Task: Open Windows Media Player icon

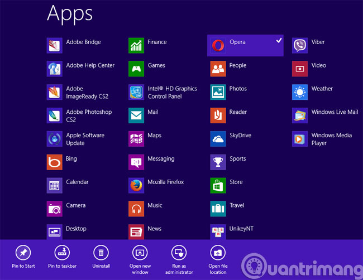Action: click(x=300, y=139)
